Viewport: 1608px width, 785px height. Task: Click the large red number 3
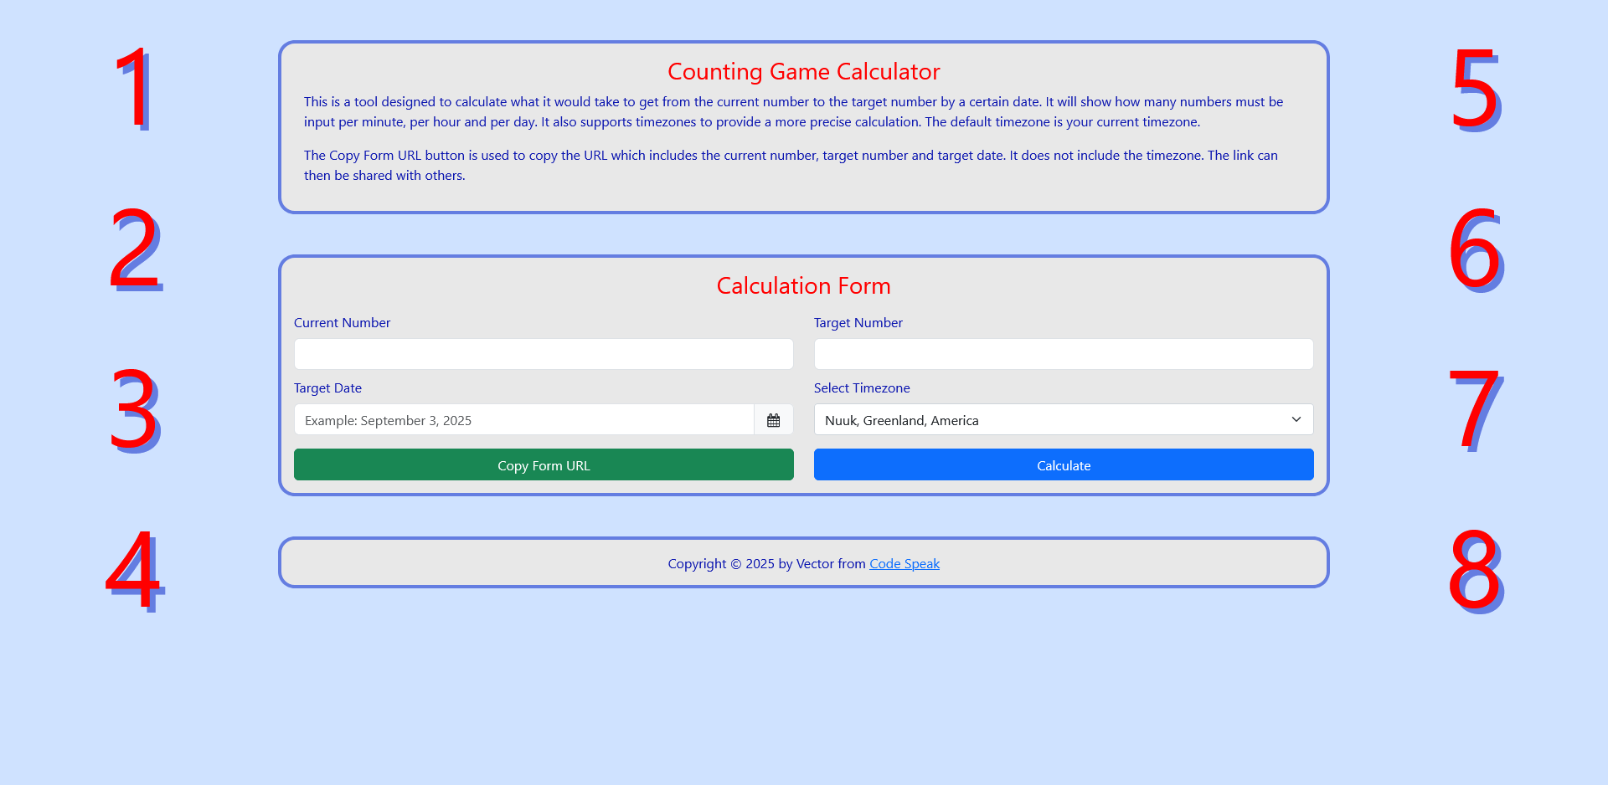click(134, 409)
